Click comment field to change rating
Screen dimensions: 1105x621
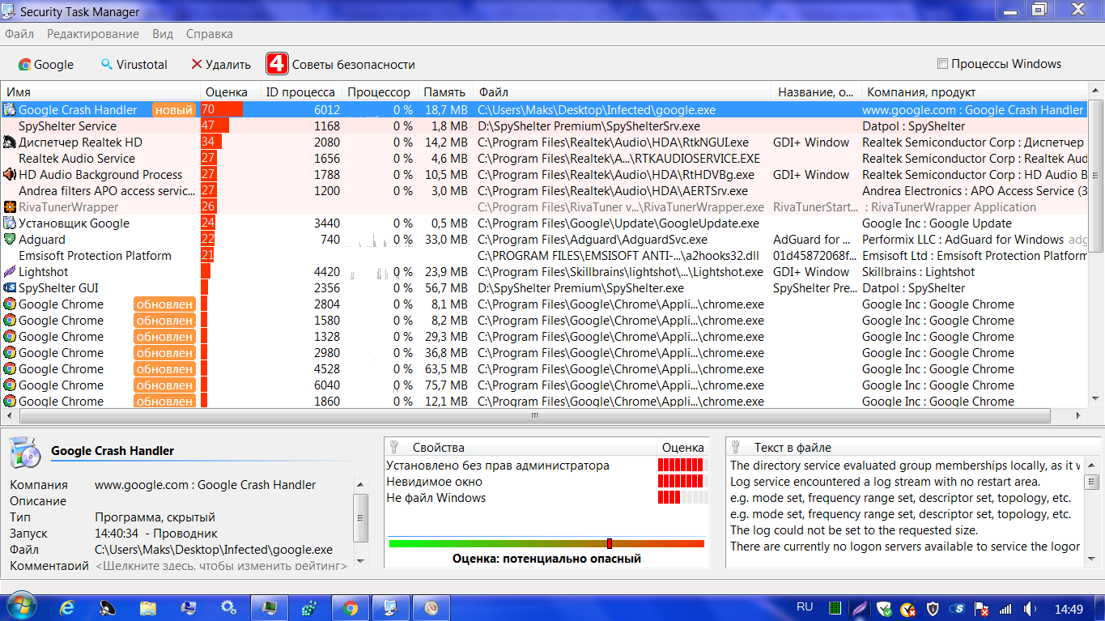click(221, 566)
